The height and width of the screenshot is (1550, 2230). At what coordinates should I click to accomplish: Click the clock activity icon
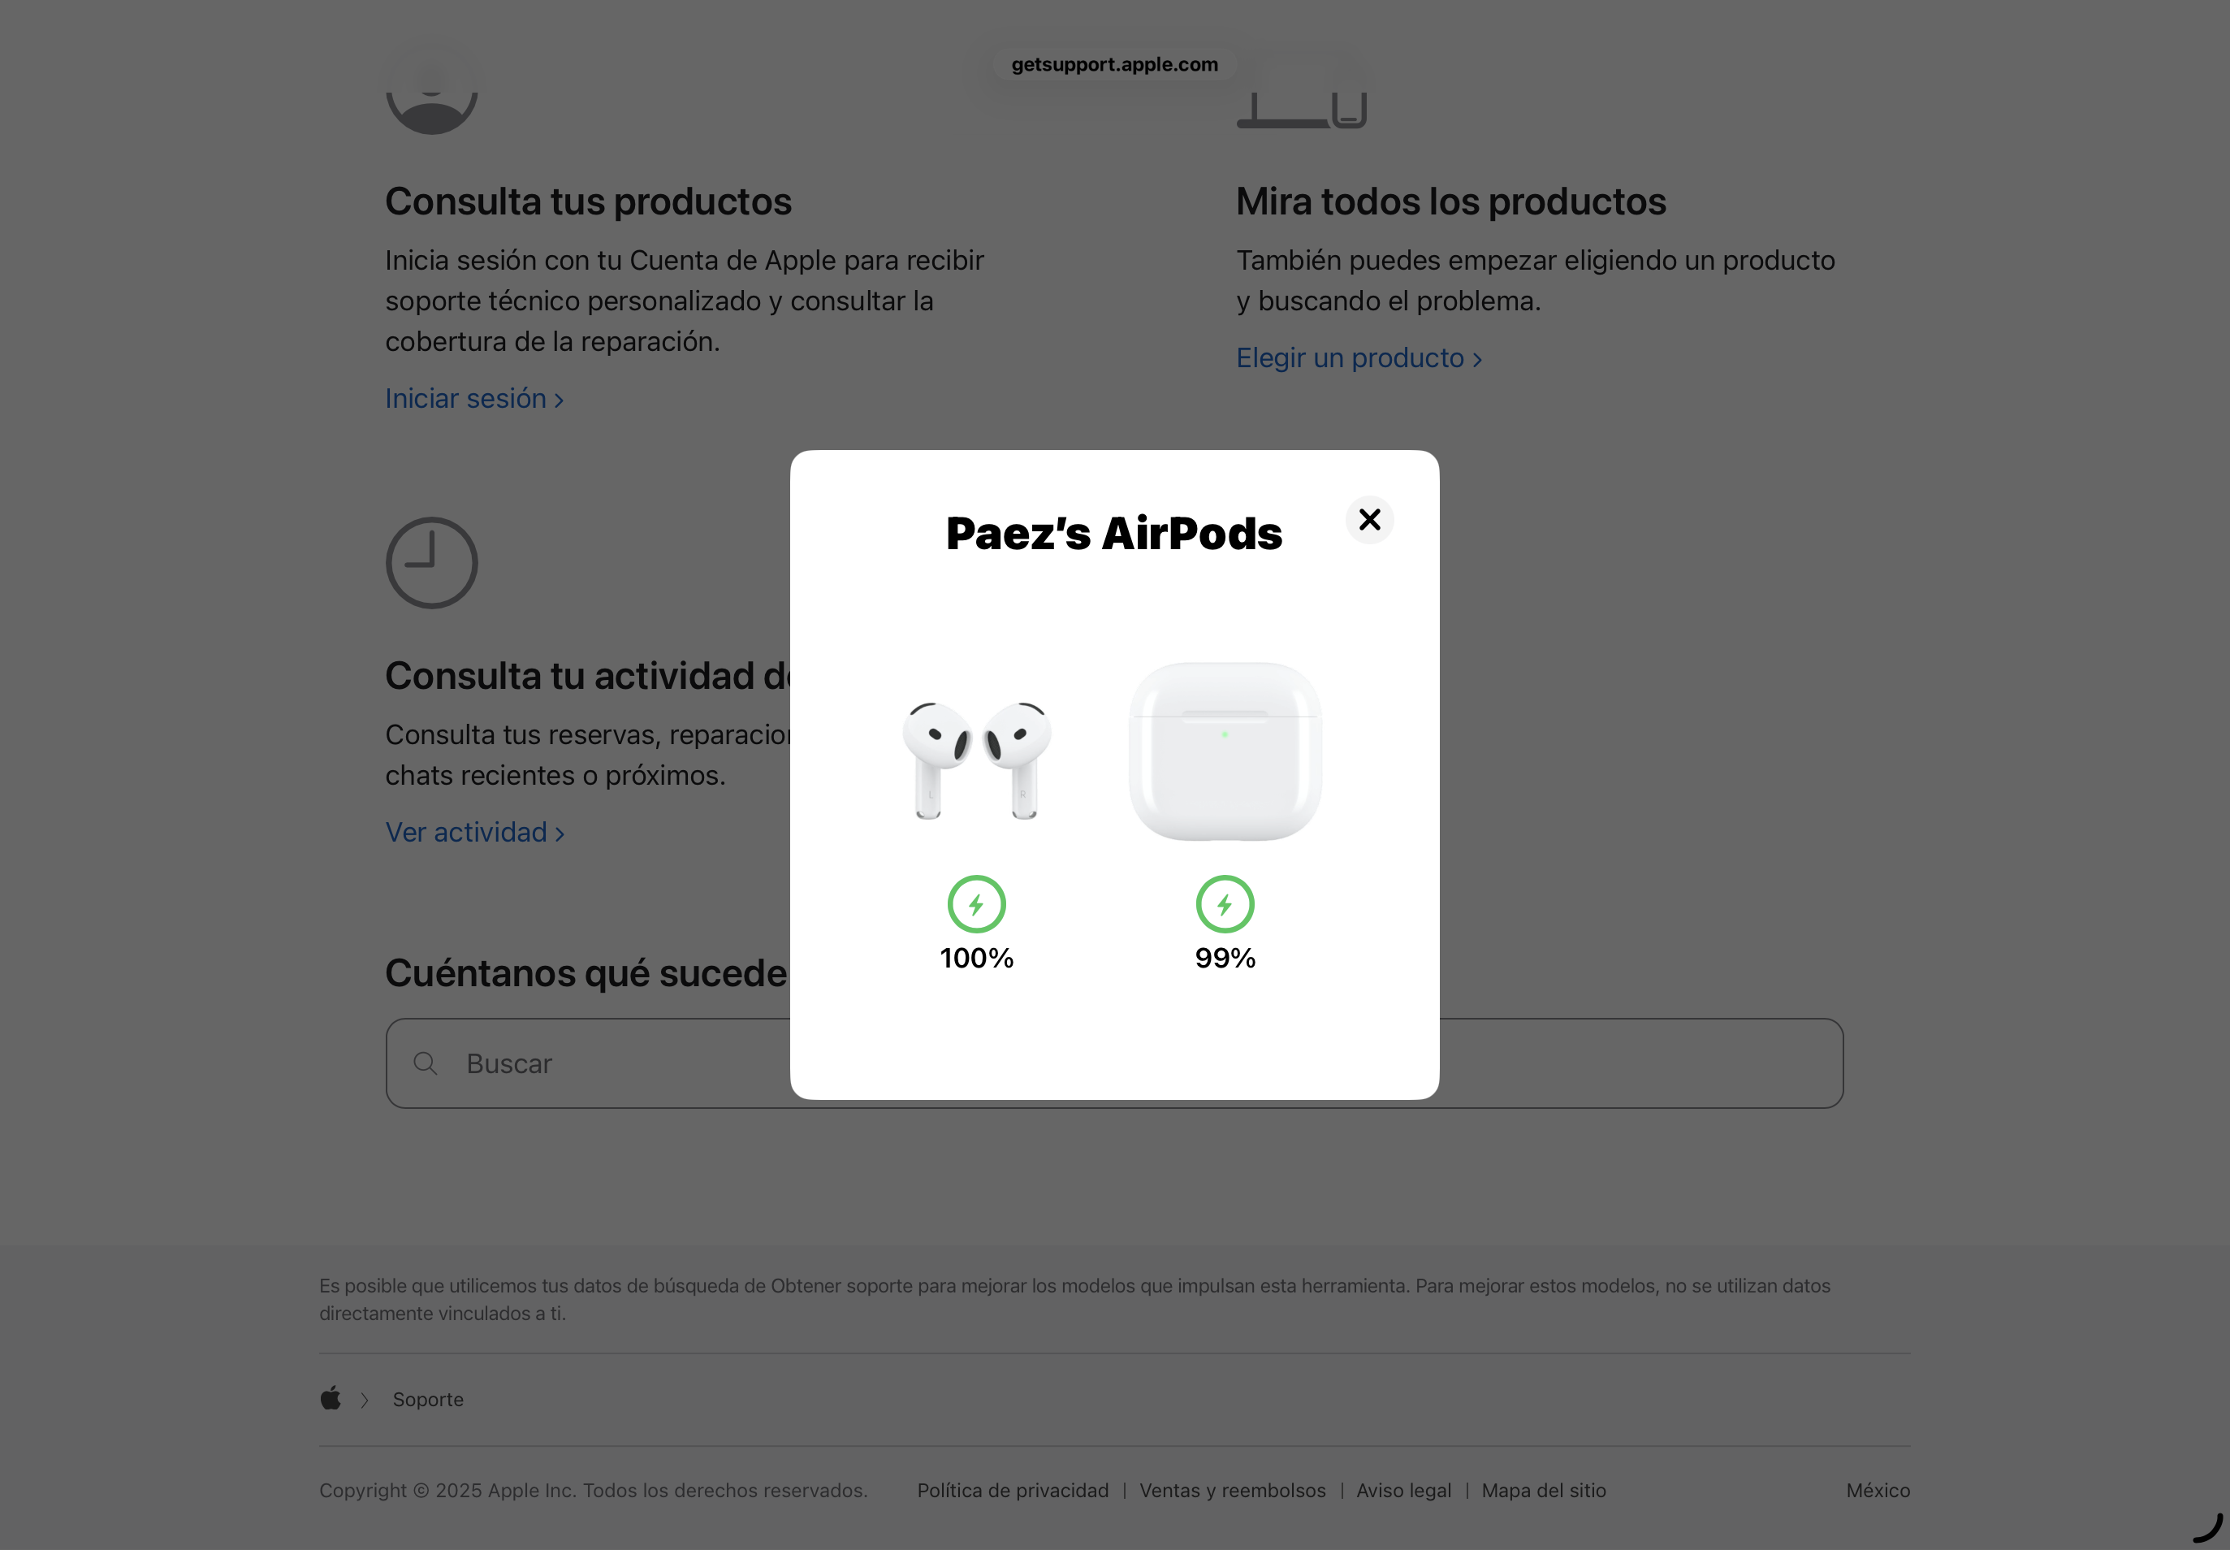[x=432, y=563]
